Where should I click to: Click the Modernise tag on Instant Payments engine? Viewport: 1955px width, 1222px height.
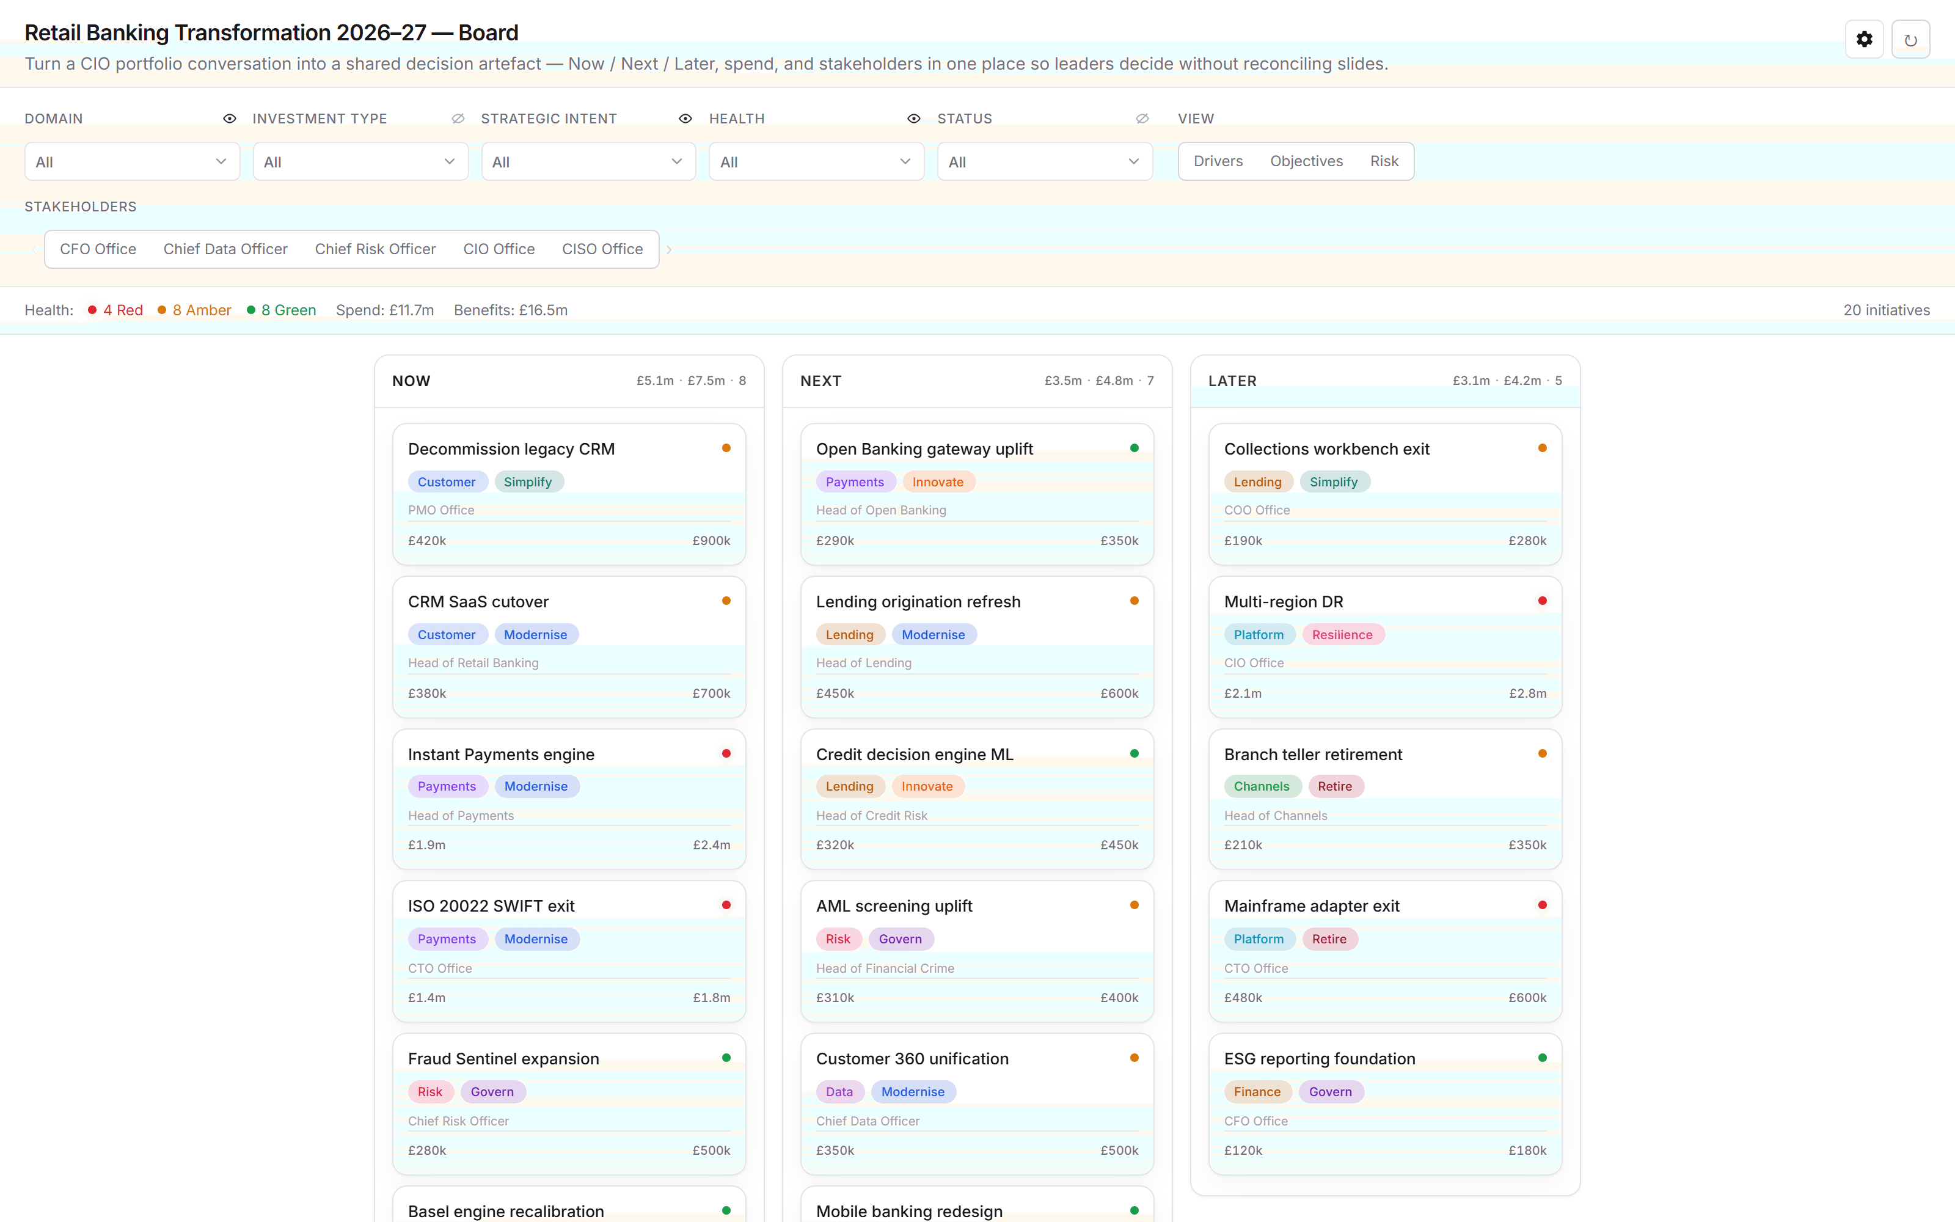[x=536, y=786]
